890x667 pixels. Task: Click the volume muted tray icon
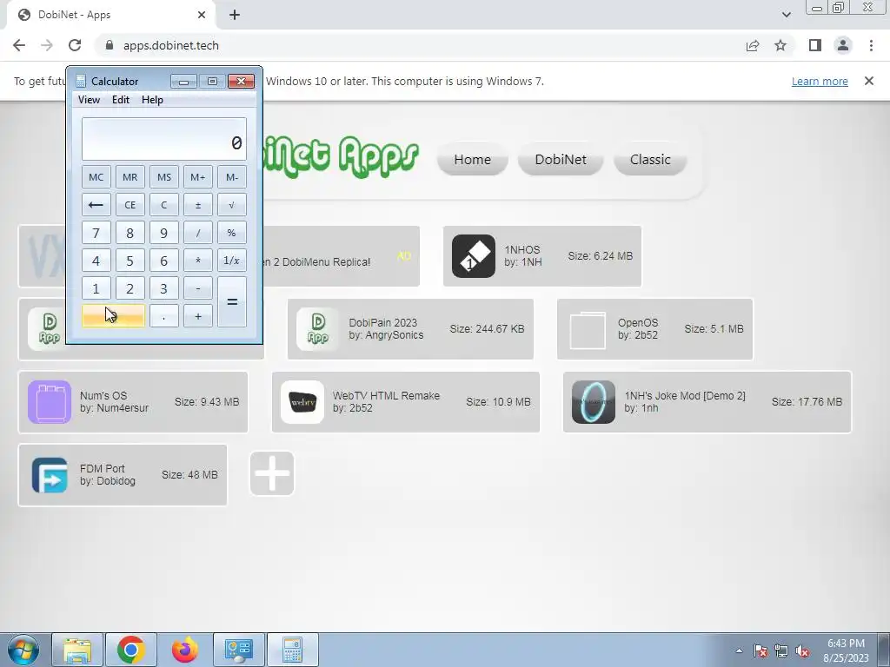click(802, 651)
